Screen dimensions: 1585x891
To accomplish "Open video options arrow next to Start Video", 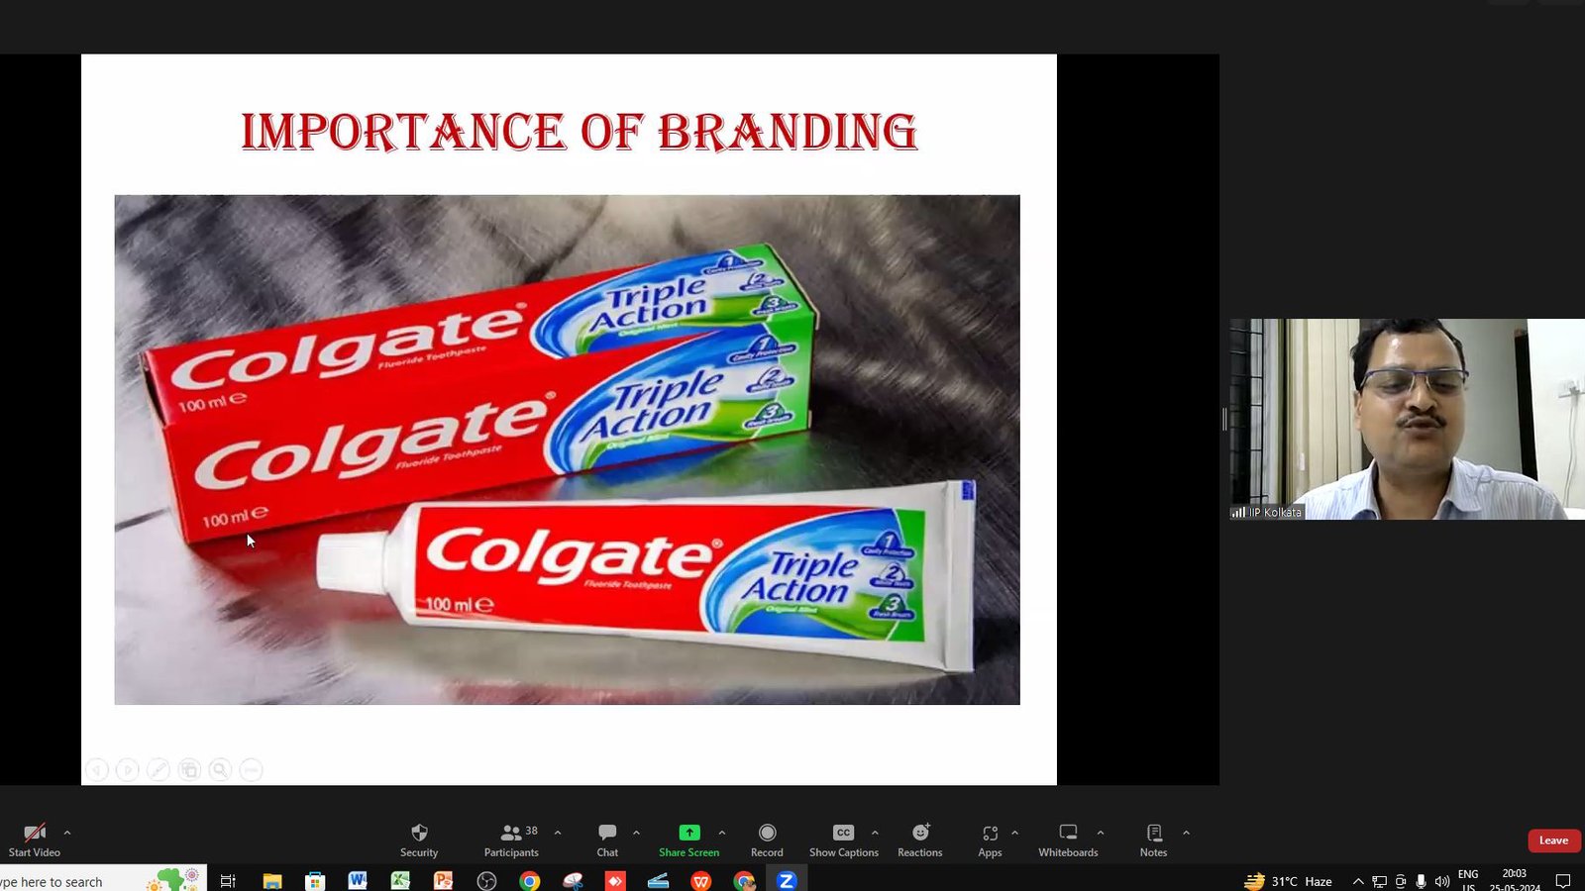I will pyautogui.click(x=67, y=833).
